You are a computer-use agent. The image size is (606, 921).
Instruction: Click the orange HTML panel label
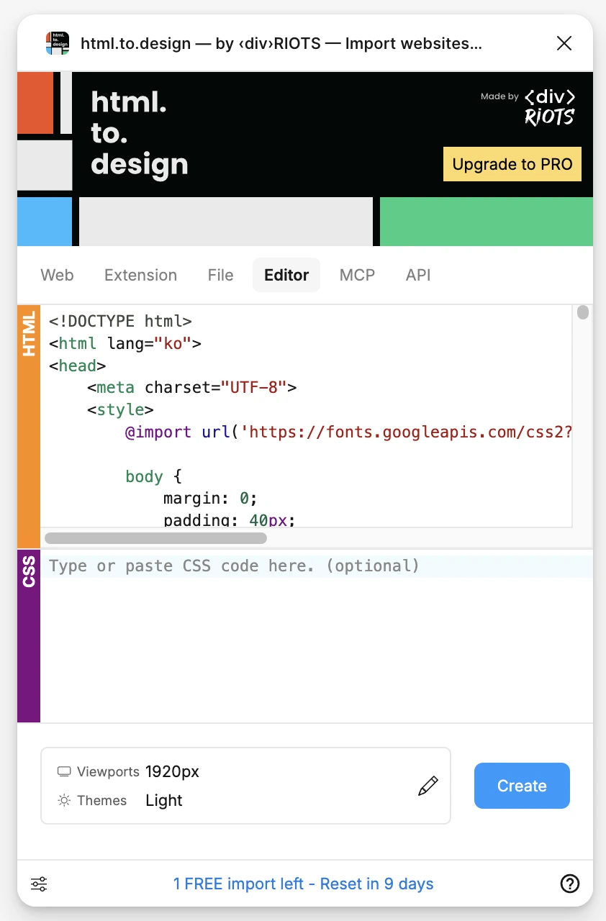[x=29, y=426]
